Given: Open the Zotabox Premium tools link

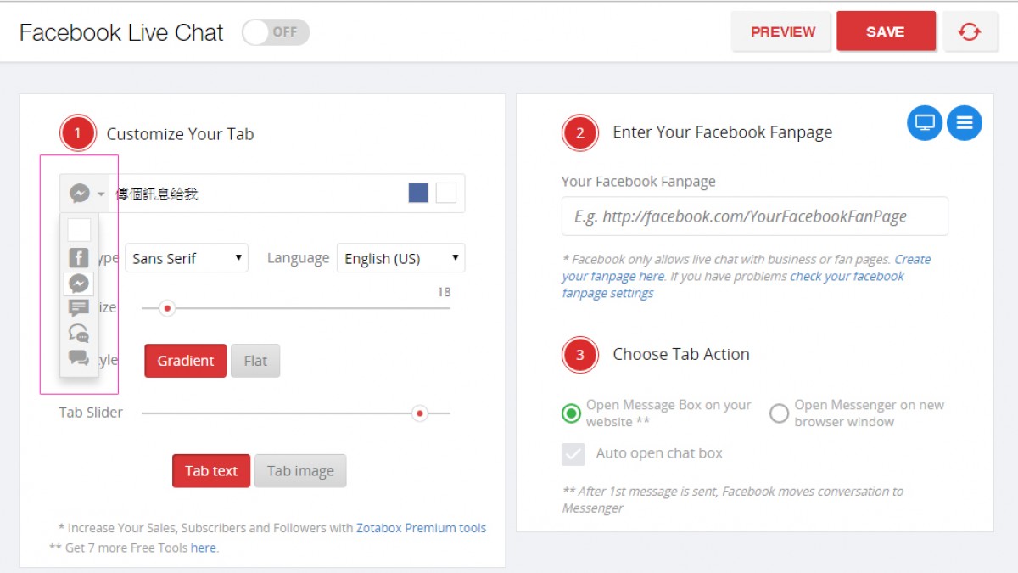Looking at the screenshot, I should pyautogui.click(x=422, y=528).
